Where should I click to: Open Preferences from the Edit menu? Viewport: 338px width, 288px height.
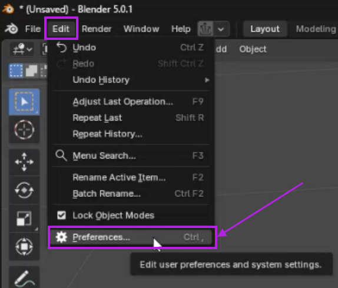(131, 237)
